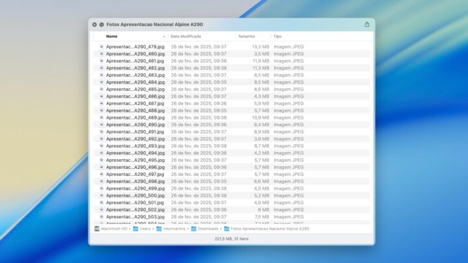
Task: Sort by Data Modificada column header
Action: (x=186, y=36)
